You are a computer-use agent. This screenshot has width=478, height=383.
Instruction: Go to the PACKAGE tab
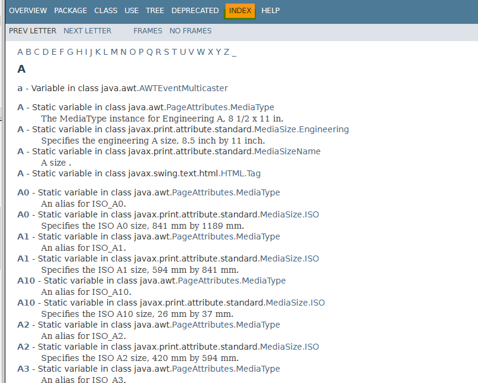point(70,11)
